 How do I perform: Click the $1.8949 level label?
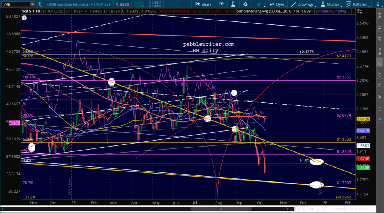point(344,152)
